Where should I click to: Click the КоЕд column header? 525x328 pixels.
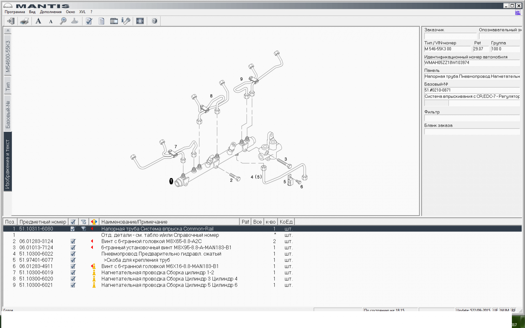click(286, 222)
